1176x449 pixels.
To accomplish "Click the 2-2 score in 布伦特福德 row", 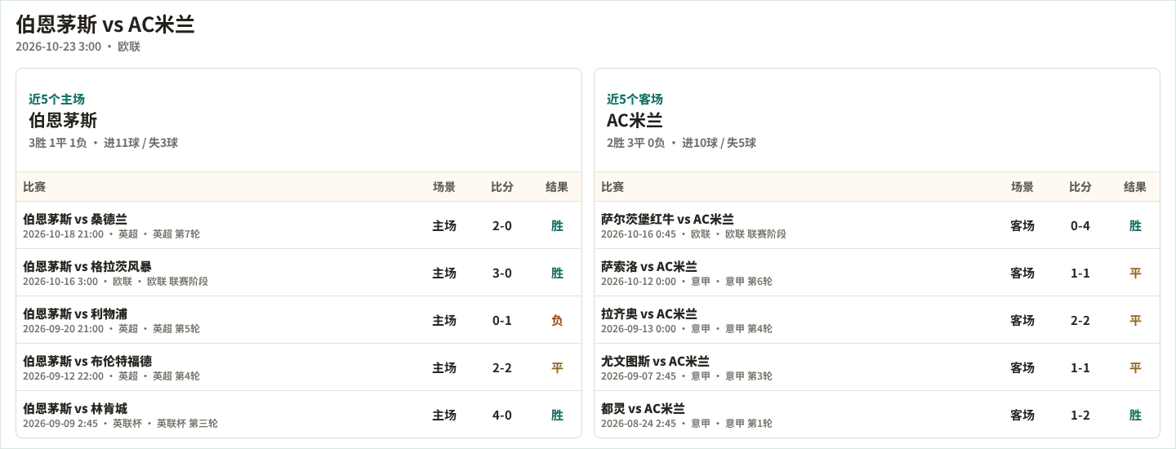I will click(x=502, y=367).
